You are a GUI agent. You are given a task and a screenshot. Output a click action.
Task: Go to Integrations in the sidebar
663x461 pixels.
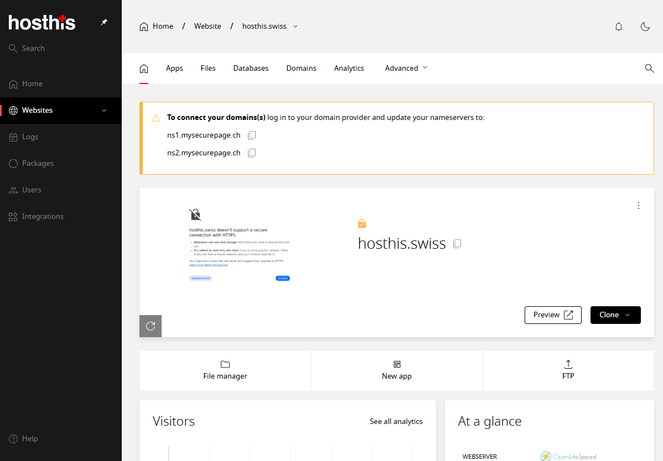(42, 216)
